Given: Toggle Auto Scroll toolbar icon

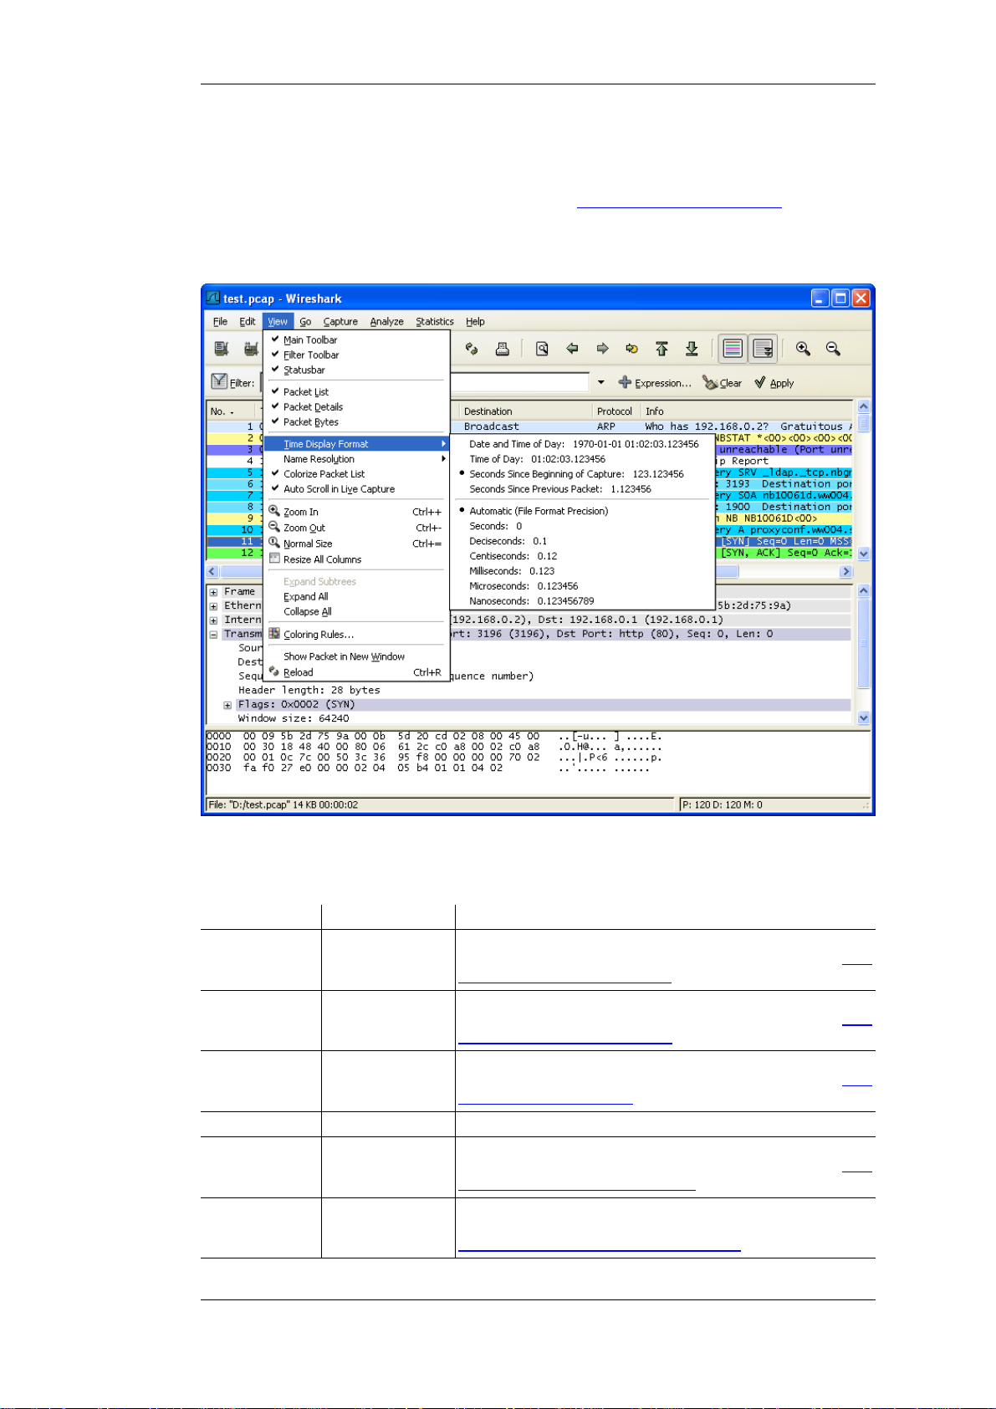Looking at the screenshot, I should click(x=763, y=349).
